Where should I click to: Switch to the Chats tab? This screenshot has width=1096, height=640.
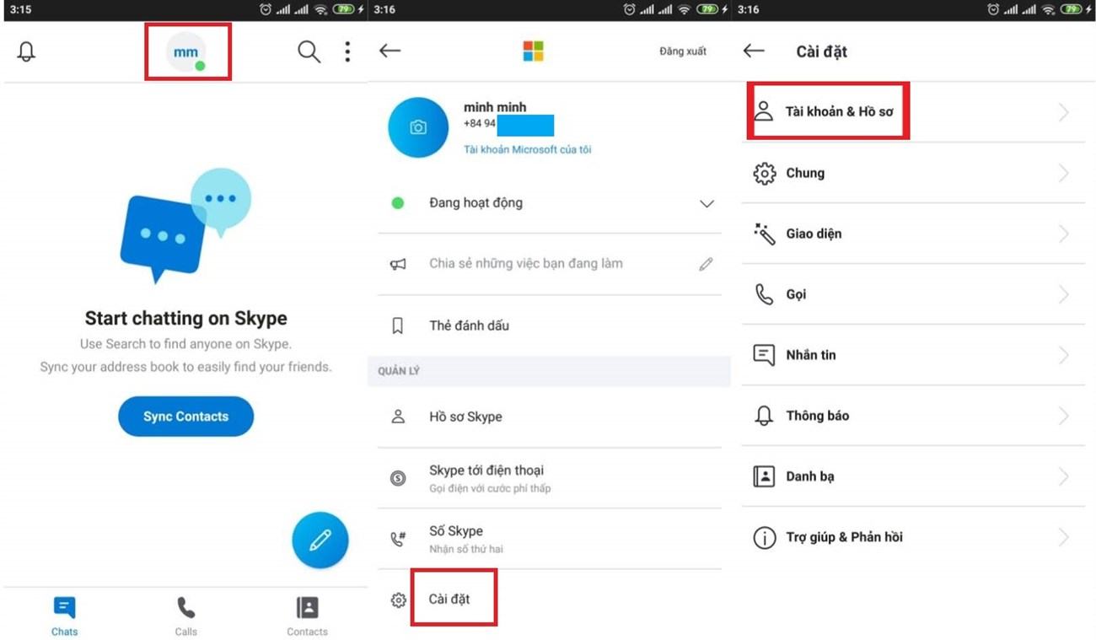(64, 616)
